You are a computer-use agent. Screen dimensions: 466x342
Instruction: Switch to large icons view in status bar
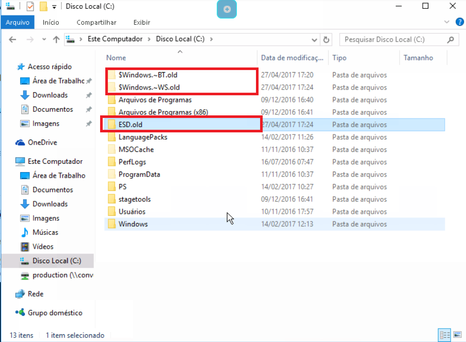pos(458,335)
